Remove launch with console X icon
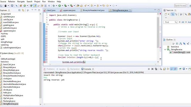Screen dimensions: 191x107 pyautogui.click(x=153, y=69)
